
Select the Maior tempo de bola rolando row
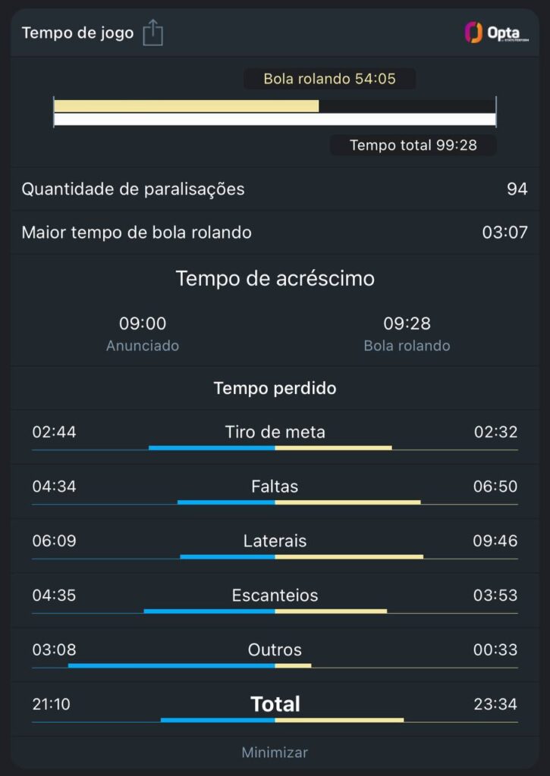coord(275,232)
